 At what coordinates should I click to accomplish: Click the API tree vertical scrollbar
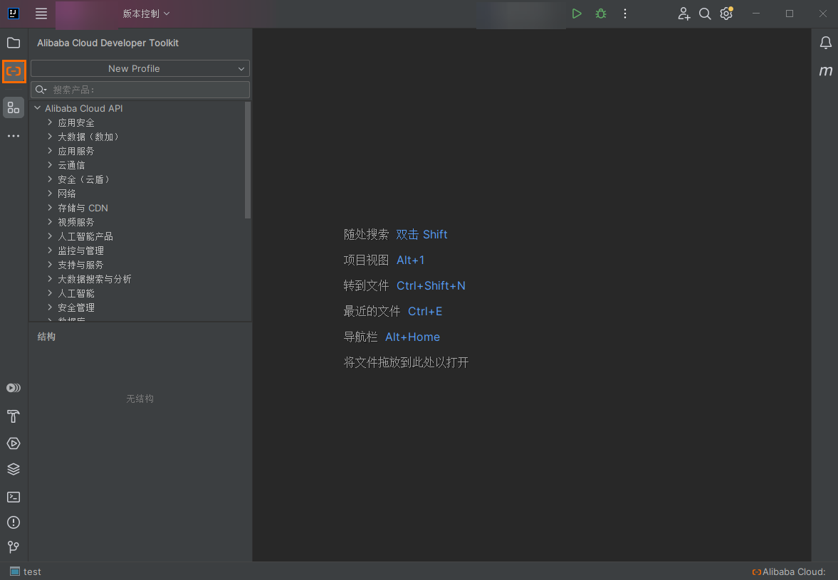click(x=248, y=160)
